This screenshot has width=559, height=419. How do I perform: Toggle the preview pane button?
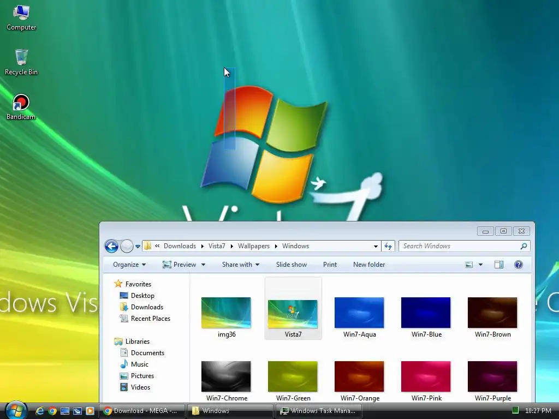click(x=499, y=265)
